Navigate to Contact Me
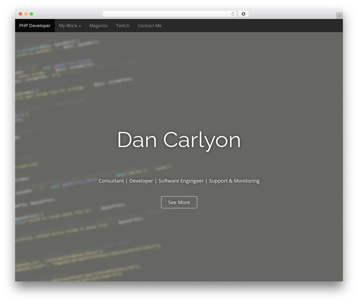The width and height of the screenshot is (358, 303). [x=150, y=26]
